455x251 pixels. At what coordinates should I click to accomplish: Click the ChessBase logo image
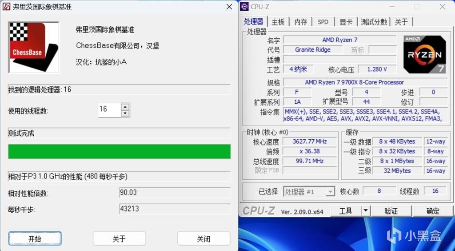pyautogui.click(x=34, y=47)
